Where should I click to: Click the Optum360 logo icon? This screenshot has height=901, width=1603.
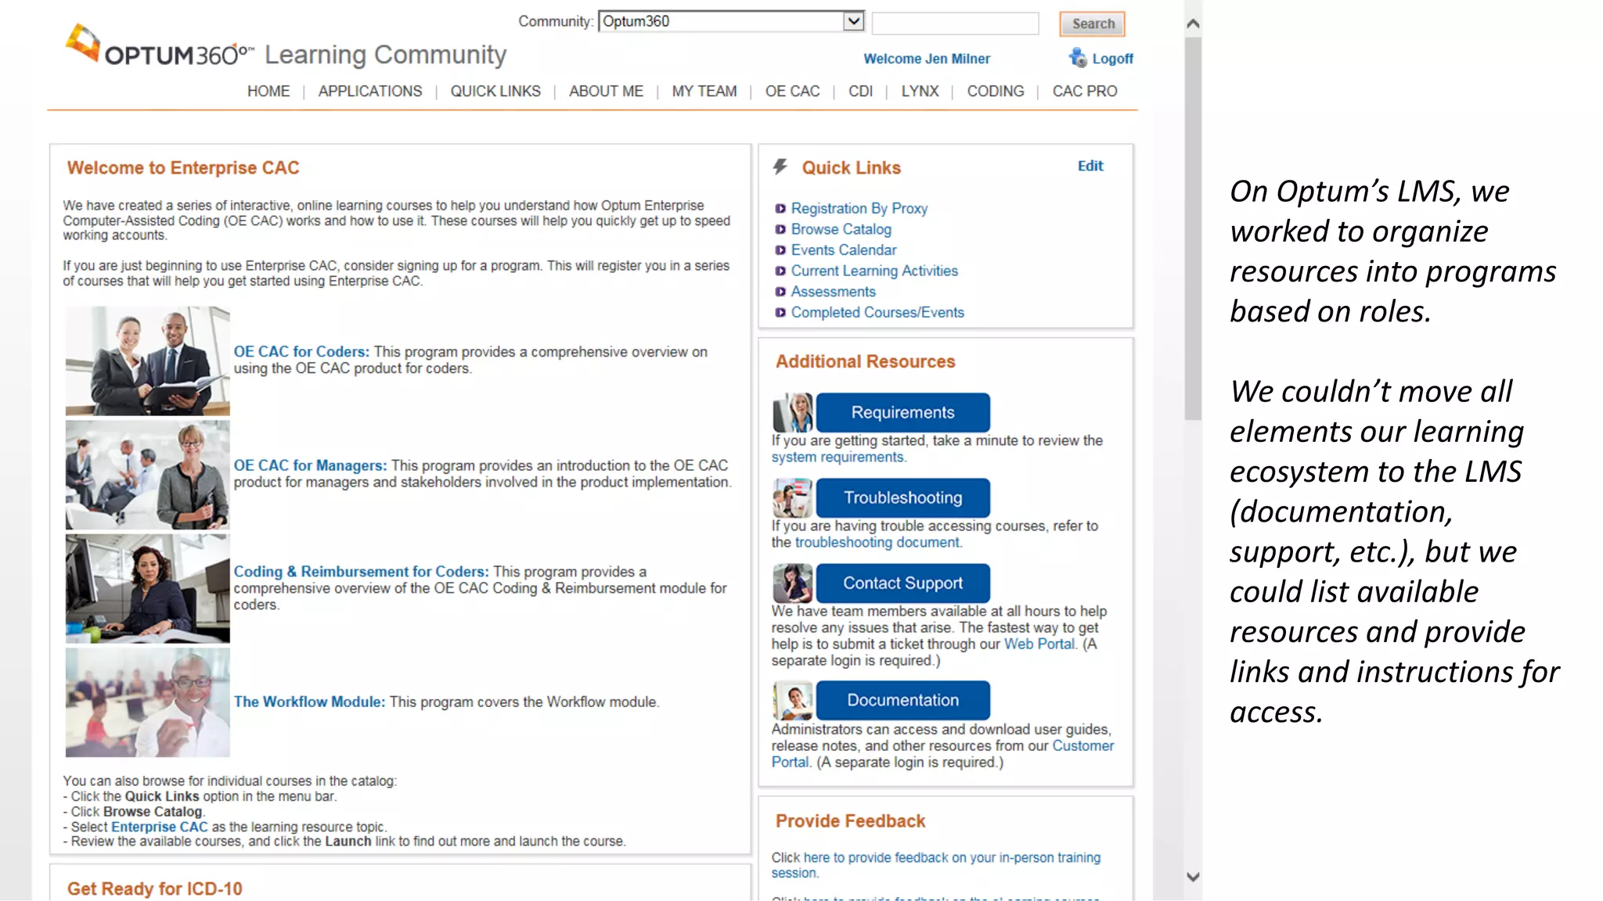click(83, 43)
